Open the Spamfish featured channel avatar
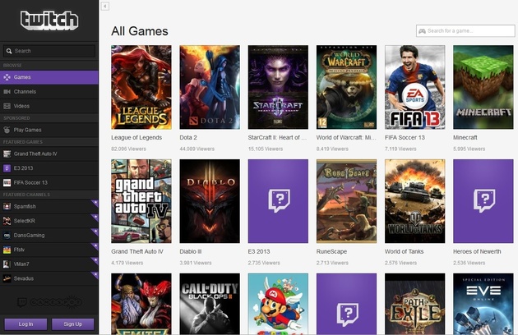The height and width of the screenshot is (335, 518). click(x=7, y=207)
